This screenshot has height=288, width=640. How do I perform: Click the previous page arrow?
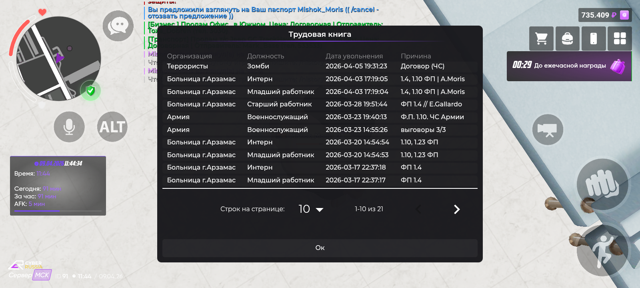tap(418, 209)
